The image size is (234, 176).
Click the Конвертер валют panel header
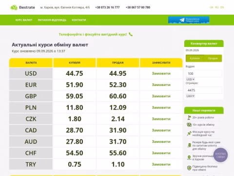tap(204, 44)
